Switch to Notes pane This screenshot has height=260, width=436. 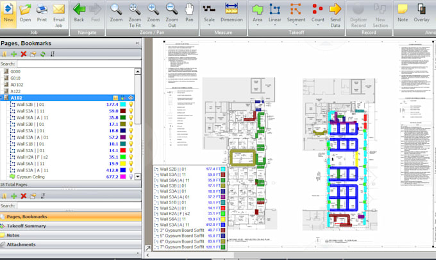[71, 235]
